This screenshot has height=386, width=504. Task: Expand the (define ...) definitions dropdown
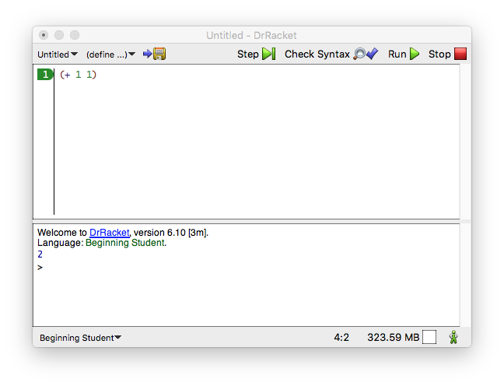[110, 54]
